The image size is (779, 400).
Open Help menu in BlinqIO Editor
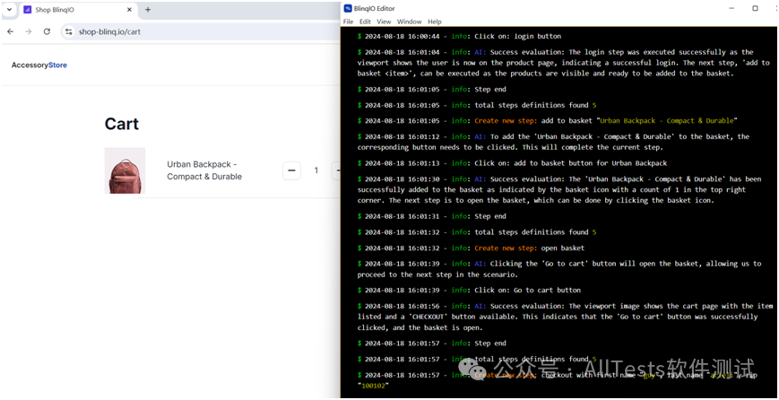tap(435, 22)
